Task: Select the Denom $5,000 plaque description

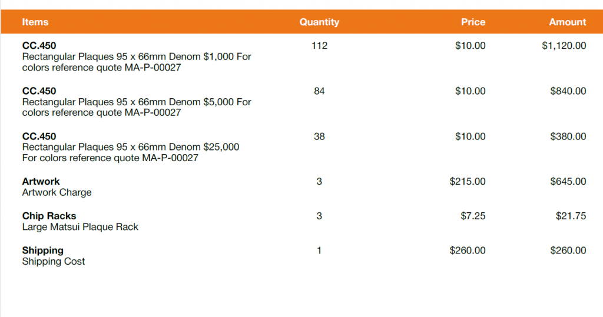Action: point(137,108)
